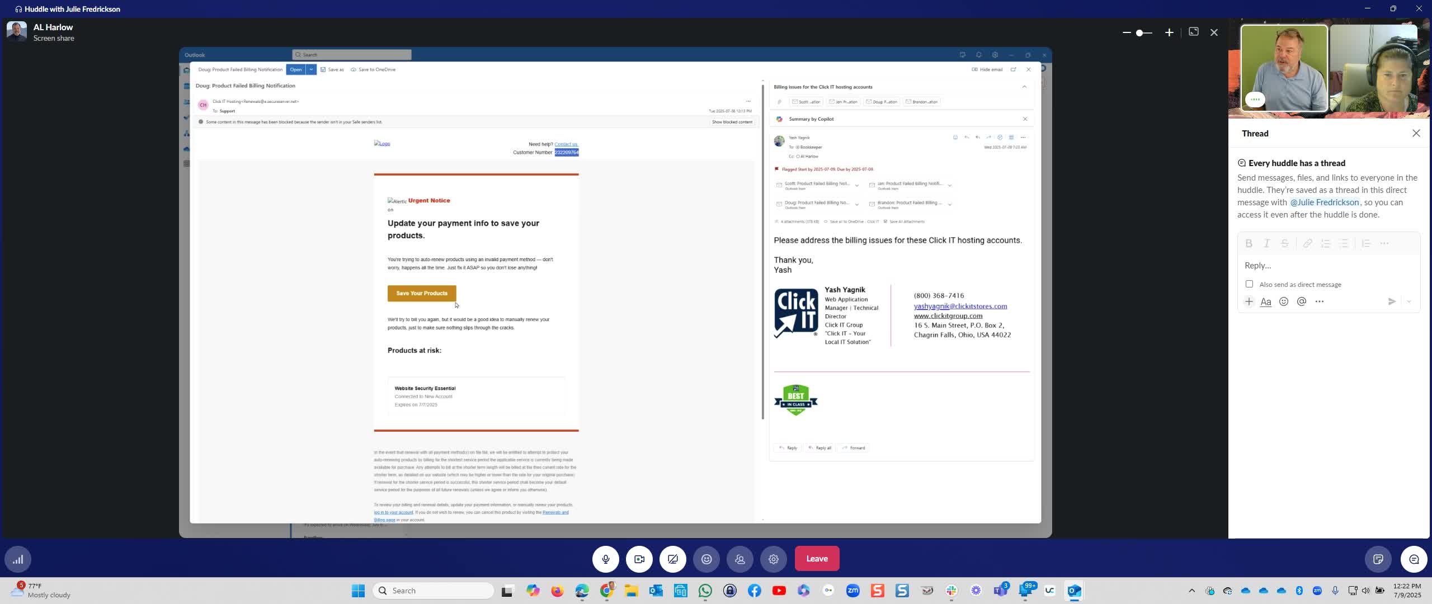Pop out screen share to new window
Viewport: 1432px width, 604px height.
(x=1194, y=32)
